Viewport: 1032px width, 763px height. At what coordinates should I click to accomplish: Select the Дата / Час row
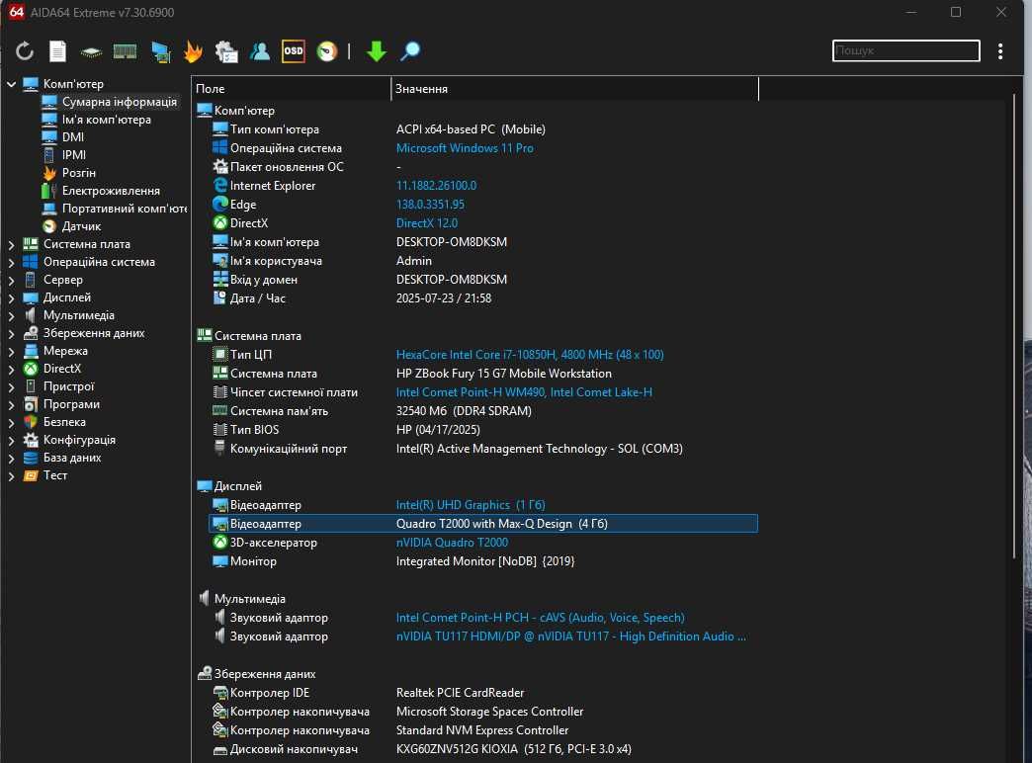point(483,298)
